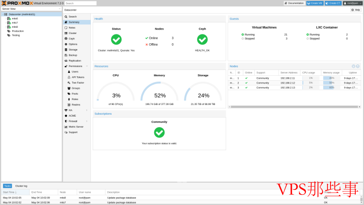Open the Options gear icon
364x205 pixels.
pos(66,44)
